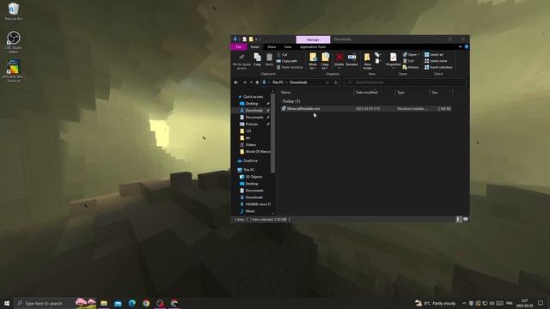The height and width of the screenshot is (309, 550).
Task: Click the Back navigation arrow
Action: tap(236, 82)
